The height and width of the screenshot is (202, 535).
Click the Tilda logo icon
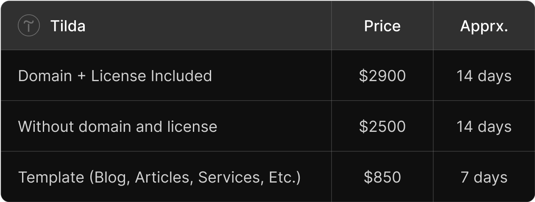[29, 26]
